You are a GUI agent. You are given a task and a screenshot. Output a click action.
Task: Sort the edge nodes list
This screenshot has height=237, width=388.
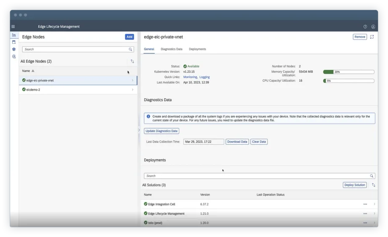coord(132,61)
